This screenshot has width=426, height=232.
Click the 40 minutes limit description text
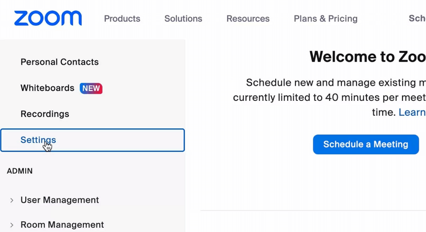(329, 98)
